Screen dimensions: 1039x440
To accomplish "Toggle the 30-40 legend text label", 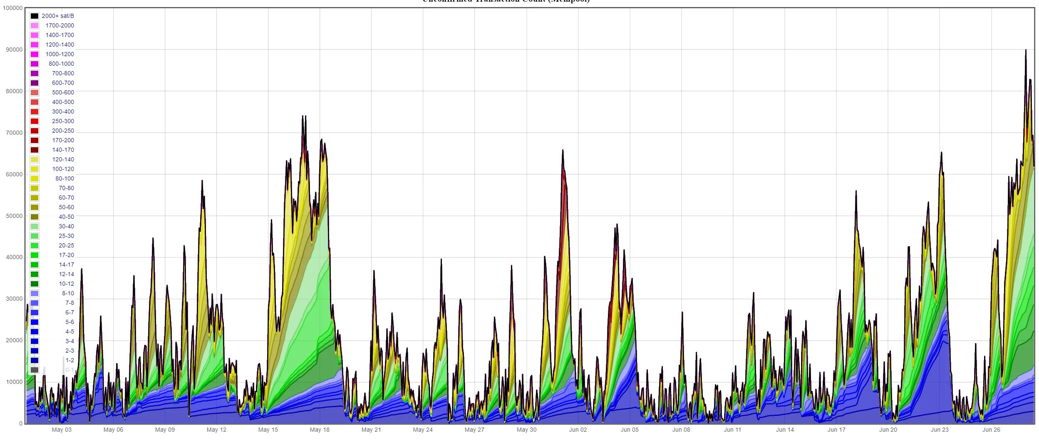I will [x=66, y=226].
